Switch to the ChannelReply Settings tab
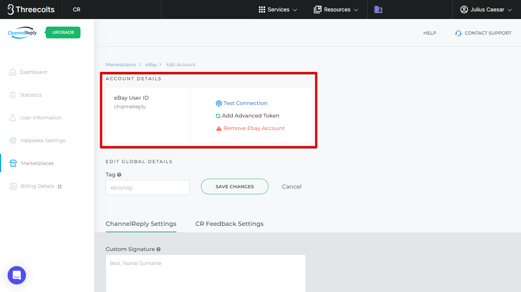The height and width of the screenshot is (292, 521). (141, 224)
